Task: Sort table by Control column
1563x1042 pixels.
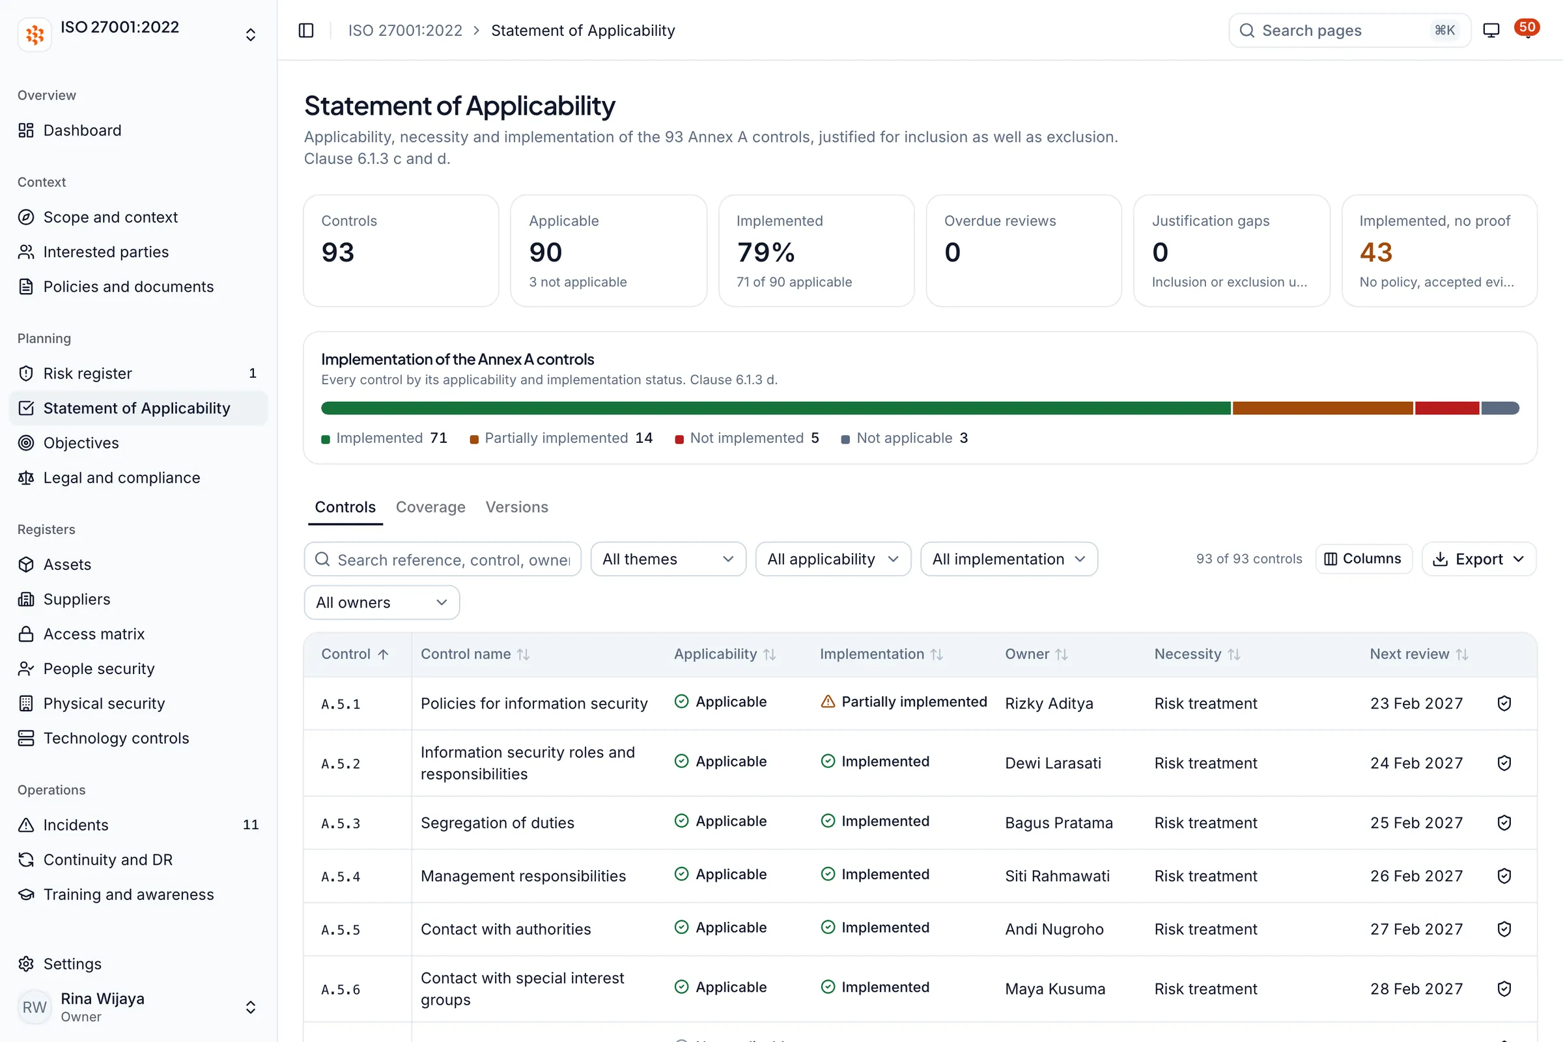Action: point(355,654)
